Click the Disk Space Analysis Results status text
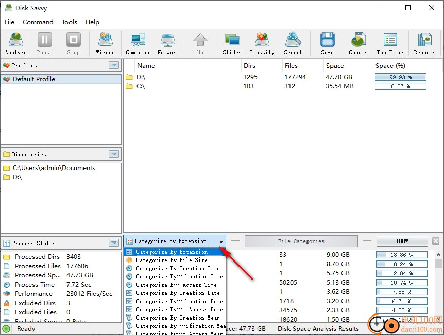Viewport: 444px width, 335px height. 318,329
